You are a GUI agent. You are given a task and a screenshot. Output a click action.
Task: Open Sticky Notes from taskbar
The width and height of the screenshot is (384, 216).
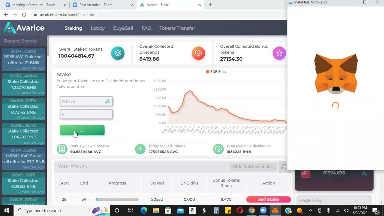point(228,210)
